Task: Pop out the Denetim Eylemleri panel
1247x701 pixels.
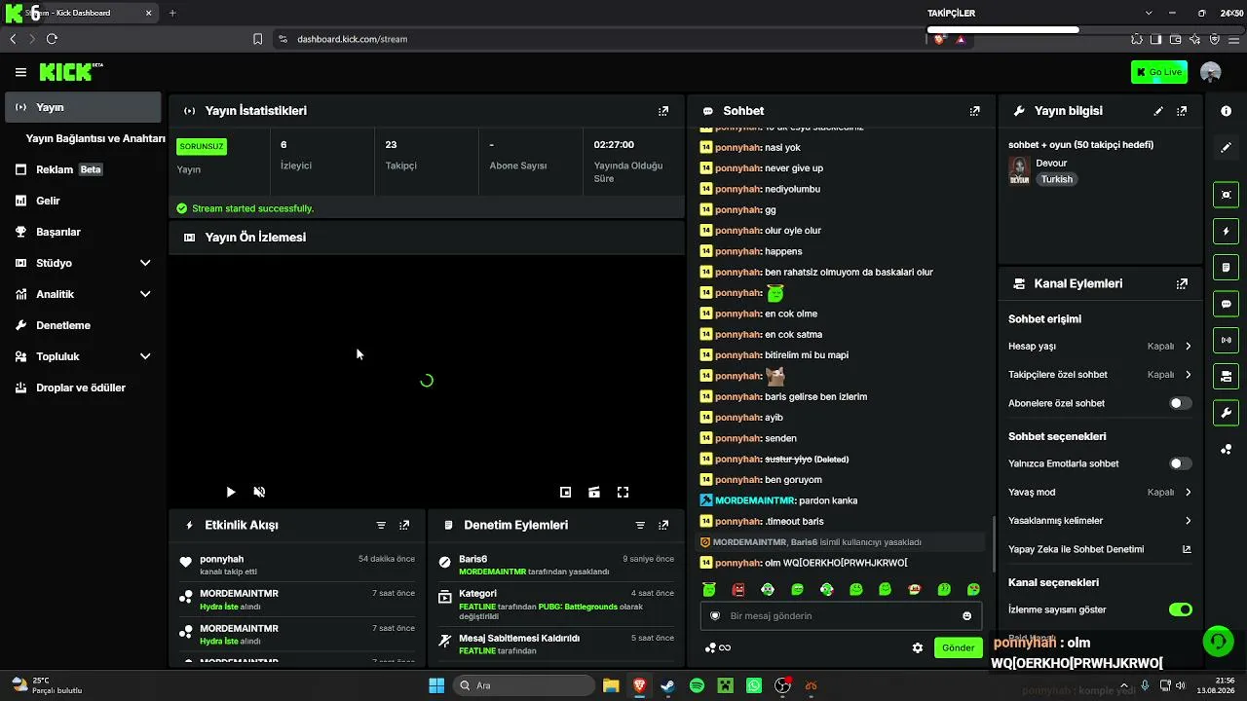Action: [663, 525]
